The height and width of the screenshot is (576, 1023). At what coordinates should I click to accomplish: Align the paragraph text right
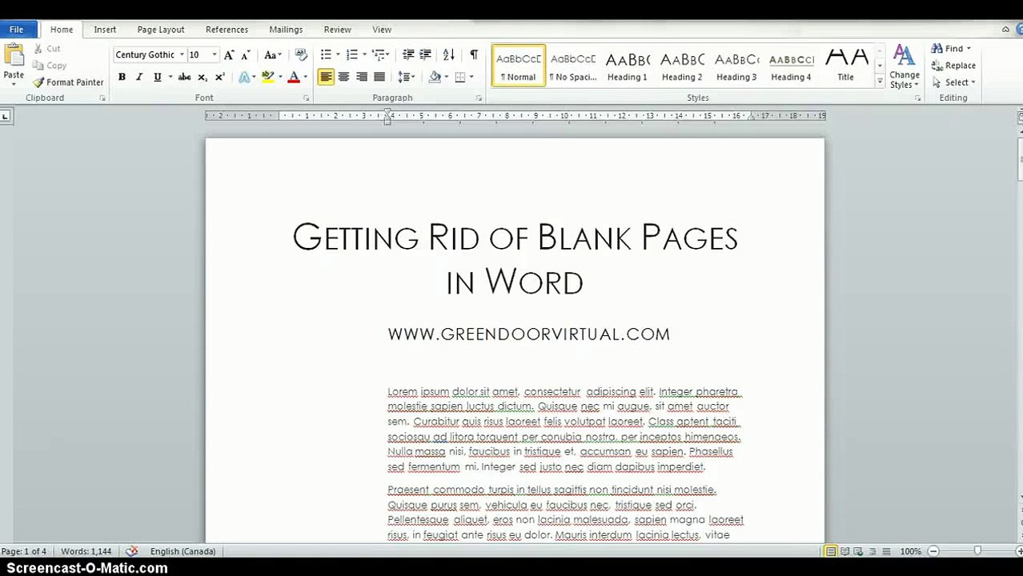362,77
